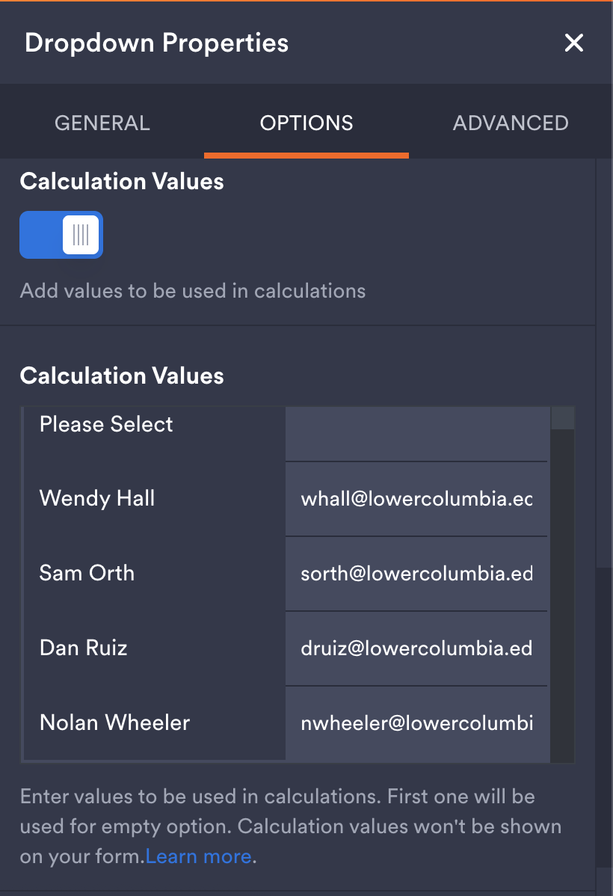Select the Please Select option label
613x896 pixels.
pos(105,424)
